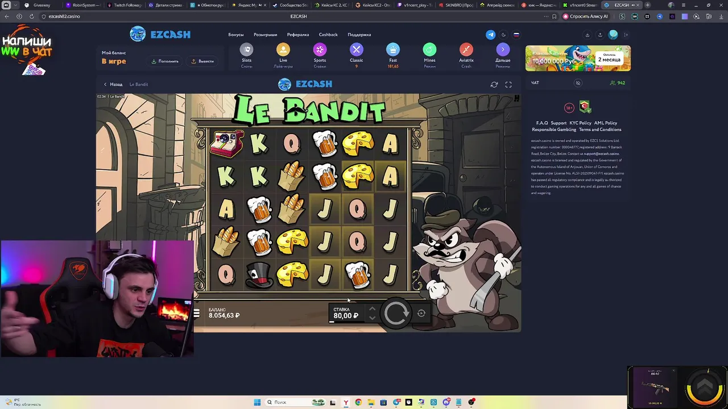Click the 18+ age restriction badge
The image size is (728, 409).
coord(569,107)
